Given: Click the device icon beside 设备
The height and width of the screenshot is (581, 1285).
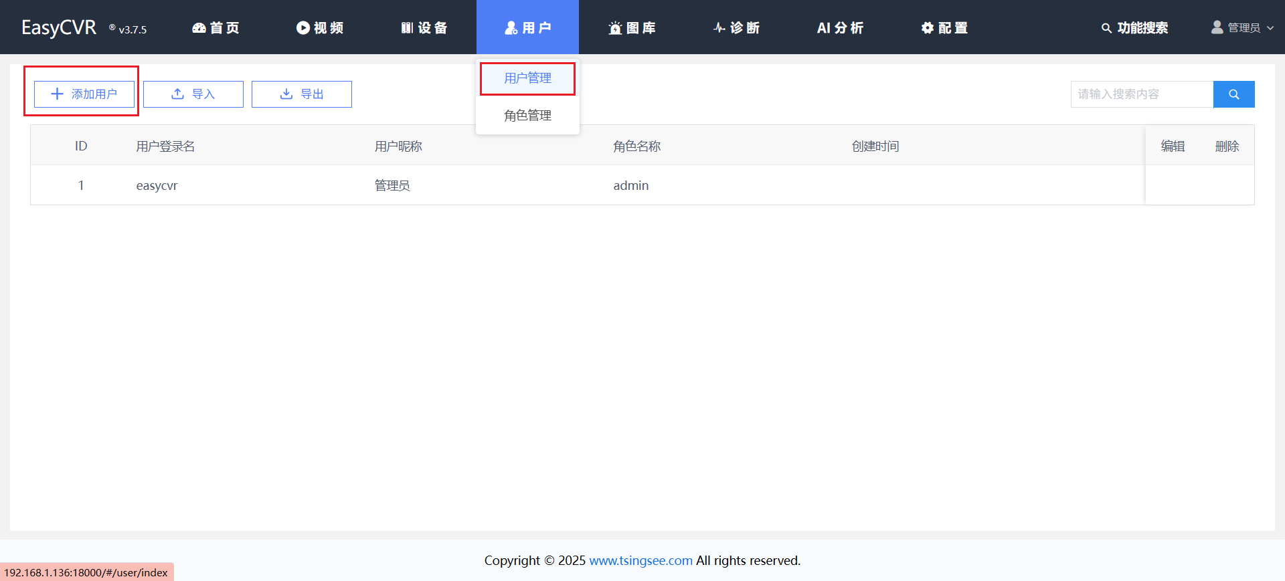Looking at the screenshot, I should point(407,27).
